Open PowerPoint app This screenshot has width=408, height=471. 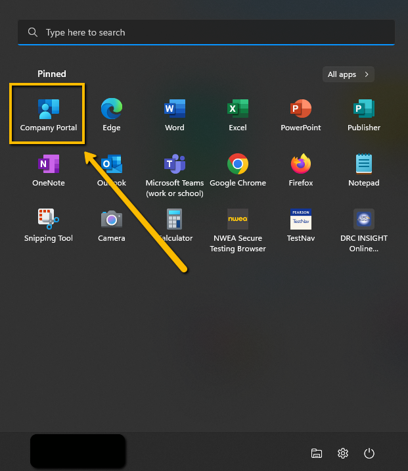coord(300,113)
